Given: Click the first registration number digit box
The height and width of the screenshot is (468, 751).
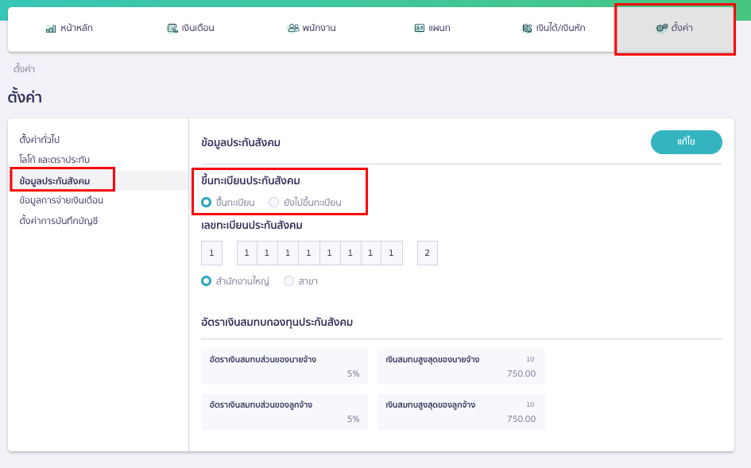Looking at the screenshot, I should [x=211, y=253].
